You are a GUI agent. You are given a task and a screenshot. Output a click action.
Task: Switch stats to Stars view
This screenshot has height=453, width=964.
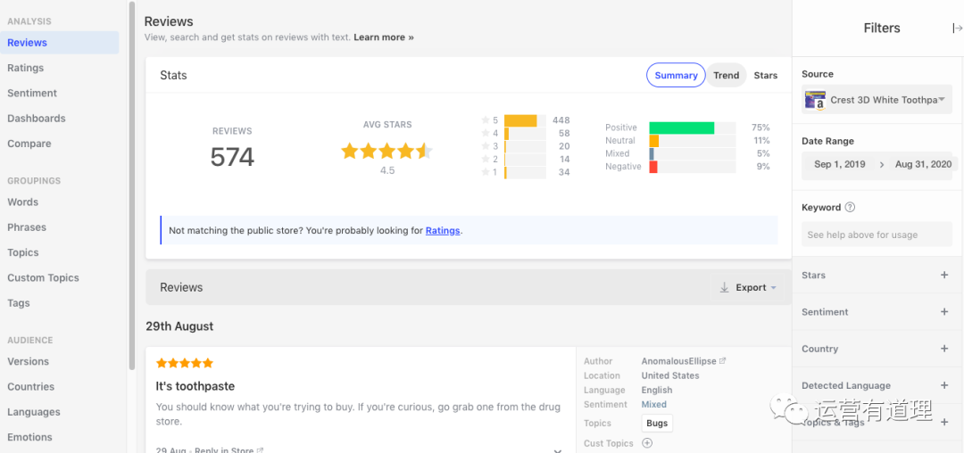[765, 76]
